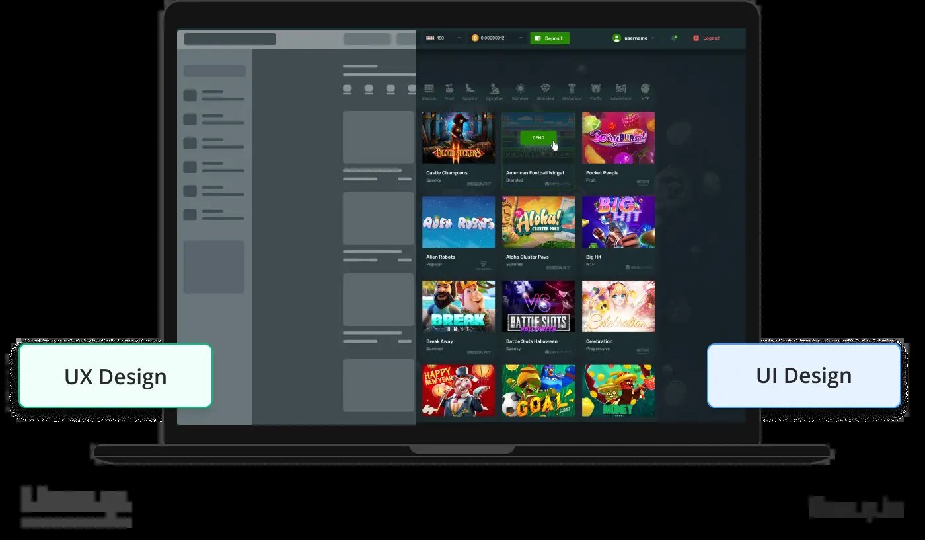Click the Logout link
Viewport: 925px width, 540px height.
[x=711, y=38]
